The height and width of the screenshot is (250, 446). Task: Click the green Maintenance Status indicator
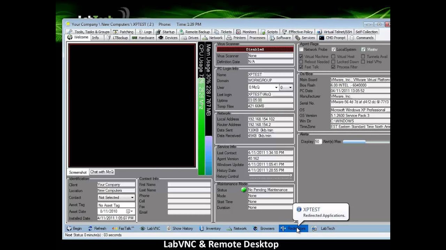[244, 190]
